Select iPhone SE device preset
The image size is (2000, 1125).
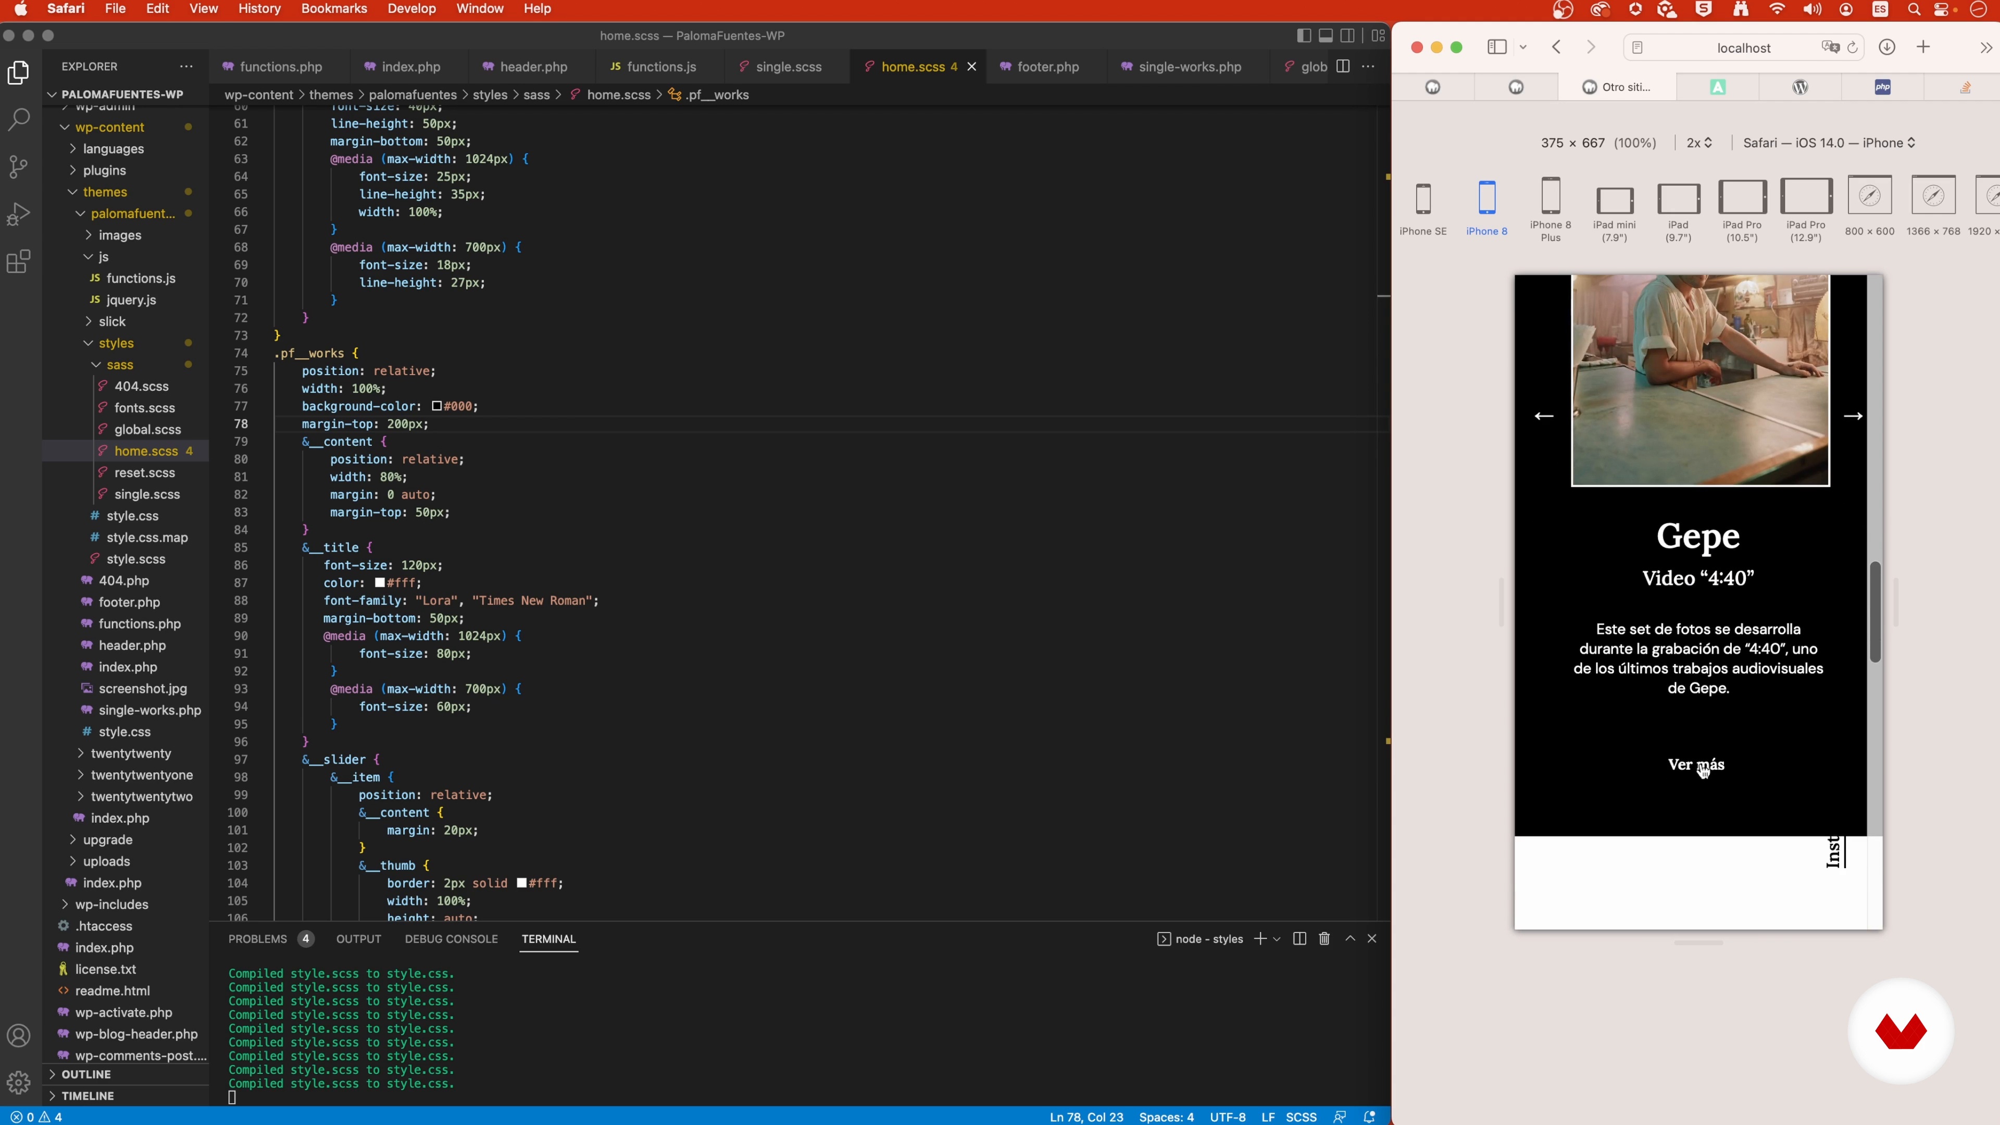[x=1423, y=209]
